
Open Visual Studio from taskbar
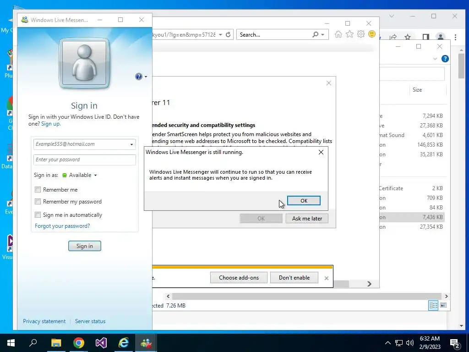101,343
